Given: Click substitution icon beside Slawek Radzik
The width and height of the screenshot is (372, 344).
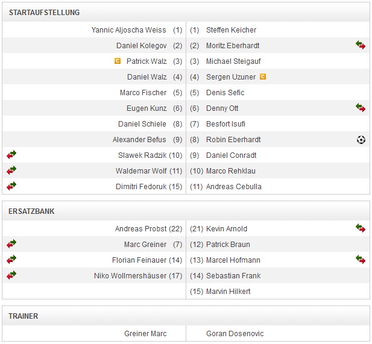Looking at the screenshot, I should click(x=11, y=155).
